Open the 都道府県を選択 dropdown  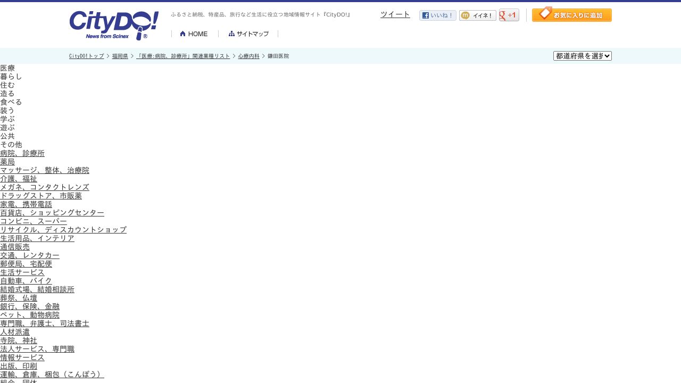pyautogui.click(x=582, y=56)
